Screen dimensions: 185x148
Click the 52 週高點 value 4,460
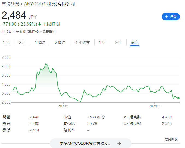[x=167, y=117]
